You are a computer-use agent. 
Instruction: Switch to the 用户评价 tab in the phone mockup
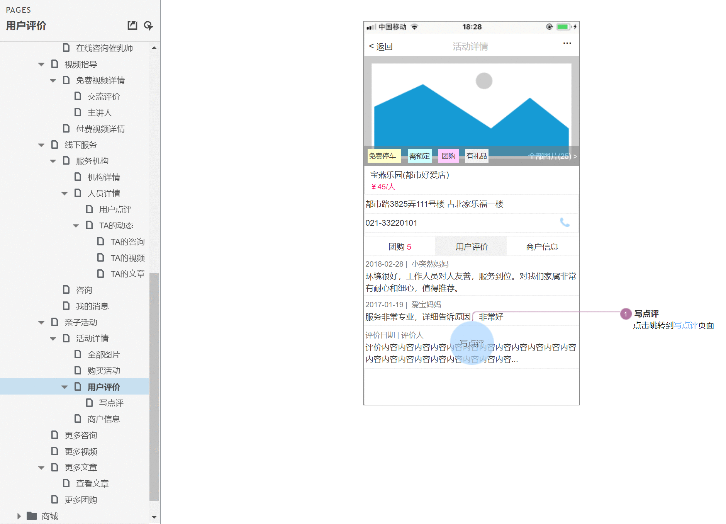pyautogui.click(x=471, y=247)
